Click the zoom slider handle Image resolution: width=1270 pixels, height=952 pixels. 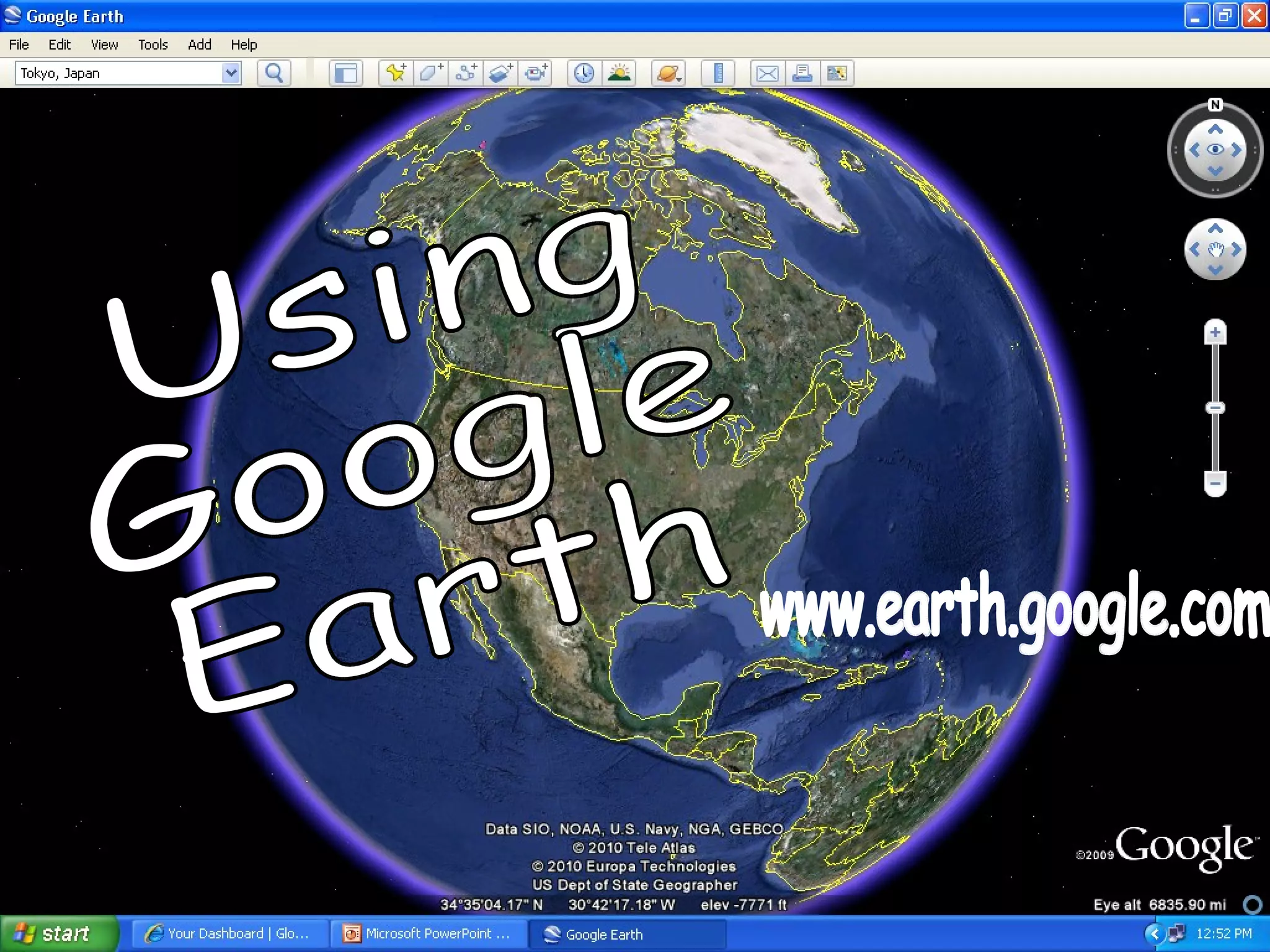pos(1215,407)
